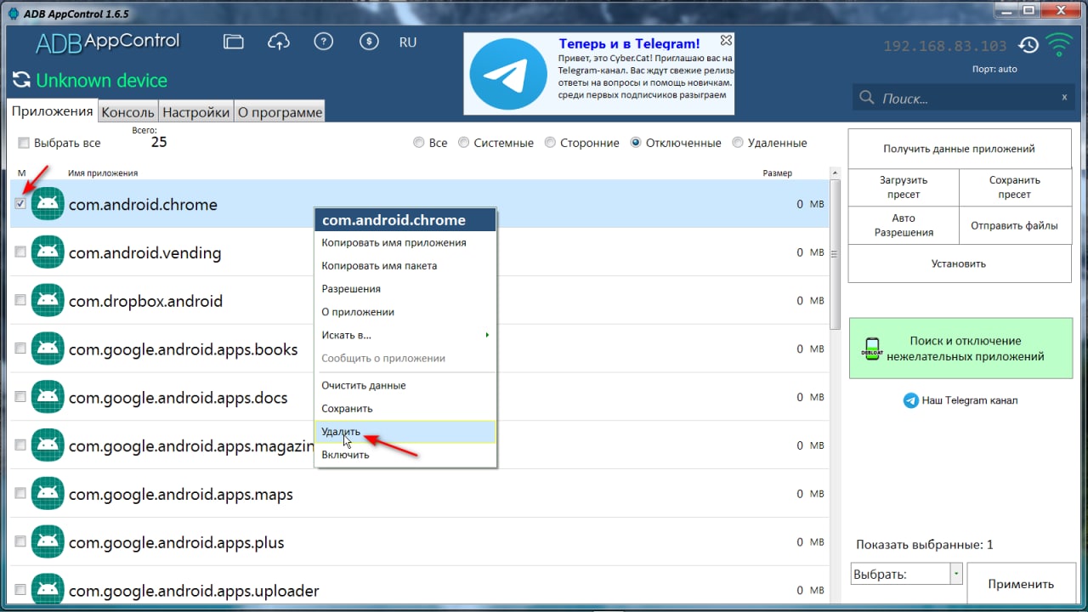
Task: Click the Android icon for com.google.android.apps.docs
Action: [x=48, y=398]
